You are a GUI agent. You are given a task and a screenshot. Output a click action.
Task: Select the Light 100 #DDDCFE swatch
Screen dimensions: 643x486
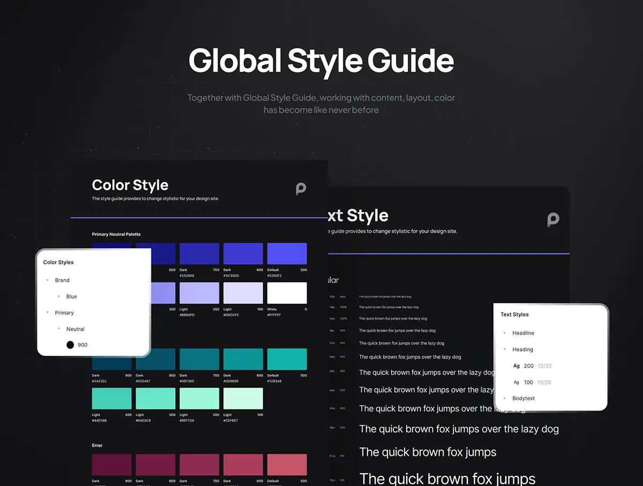point(243,293)
